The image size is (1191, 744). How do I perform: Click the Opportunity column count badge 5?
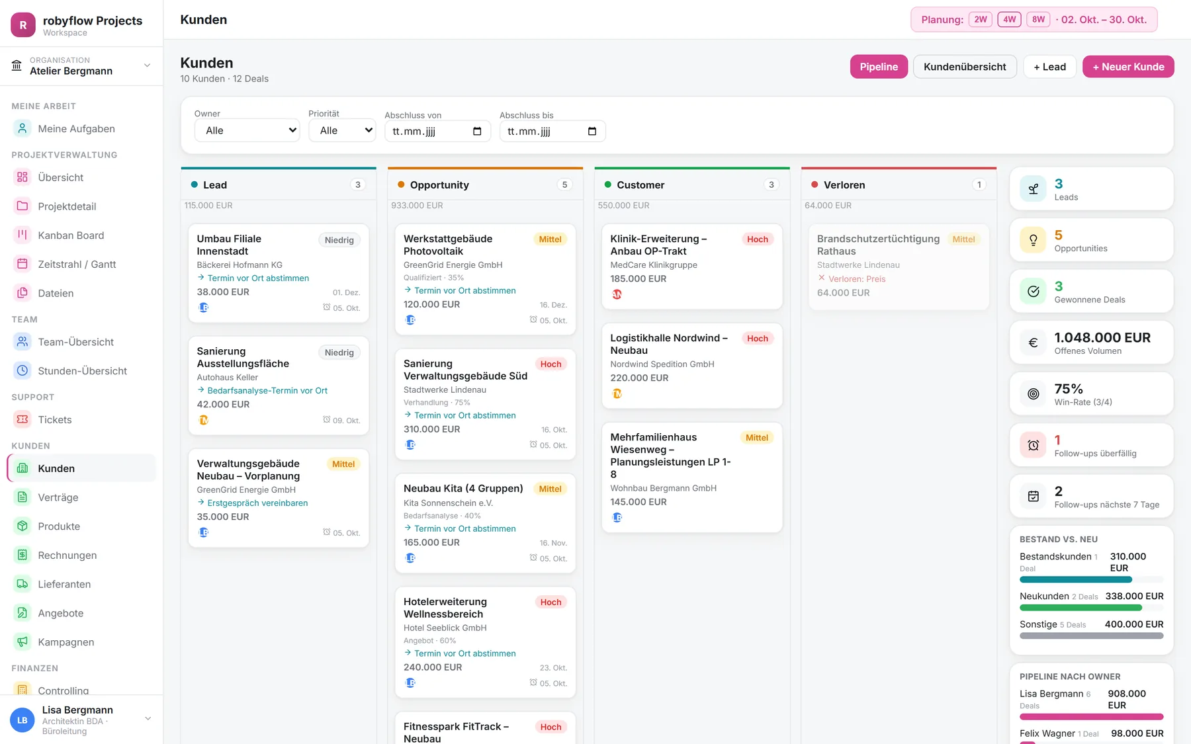564,185
